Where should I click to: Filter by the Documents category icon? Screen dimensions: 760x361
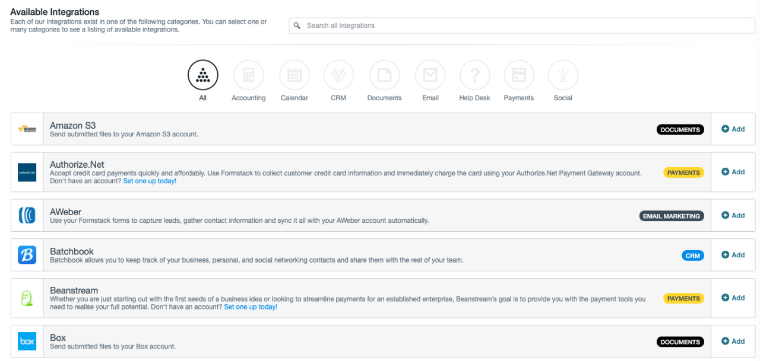(384, 75)
